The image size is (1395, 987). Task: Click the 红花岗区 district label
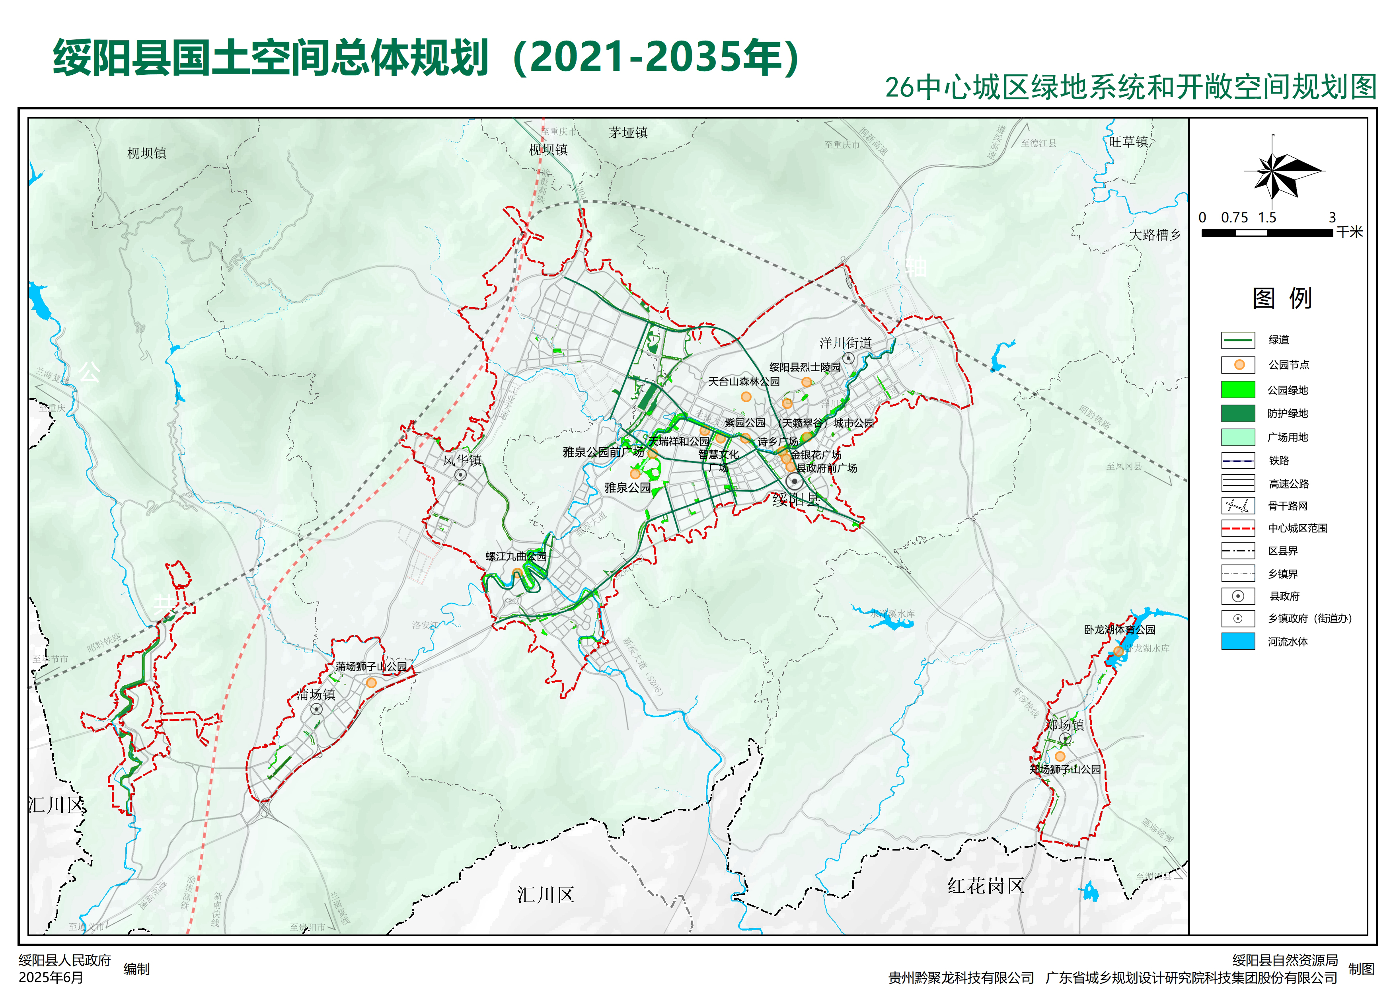coord(985,886)
